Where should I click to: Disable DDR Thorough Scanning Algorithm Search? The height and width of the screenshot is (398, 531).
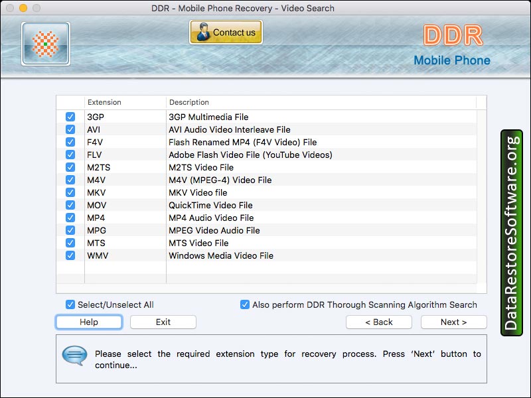click(245, 304)
